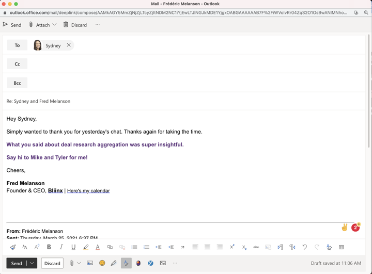This screenshot has width=372, height=274.
Task: Click the signature pen icon
Action: click(x=114, y=263)
